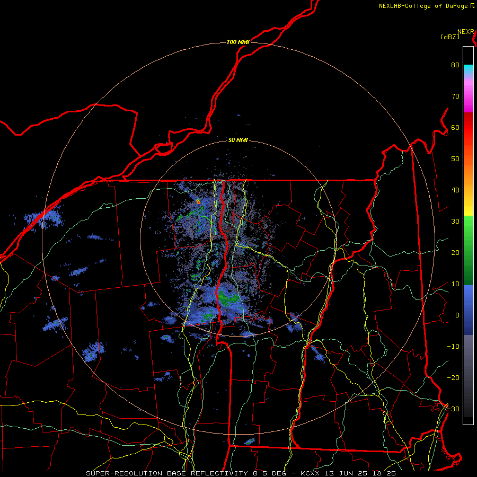Click the 60 value on dBZ scale
477x477 pixels.
tap(455, 128)
